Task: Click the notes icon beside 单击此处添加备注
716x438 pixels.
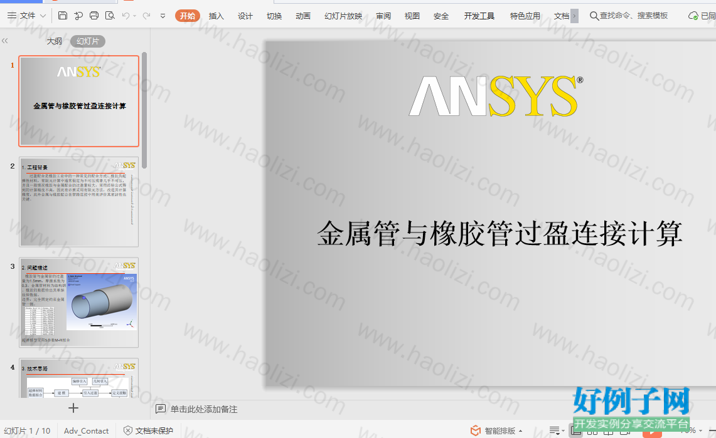Action: [160, 409]
